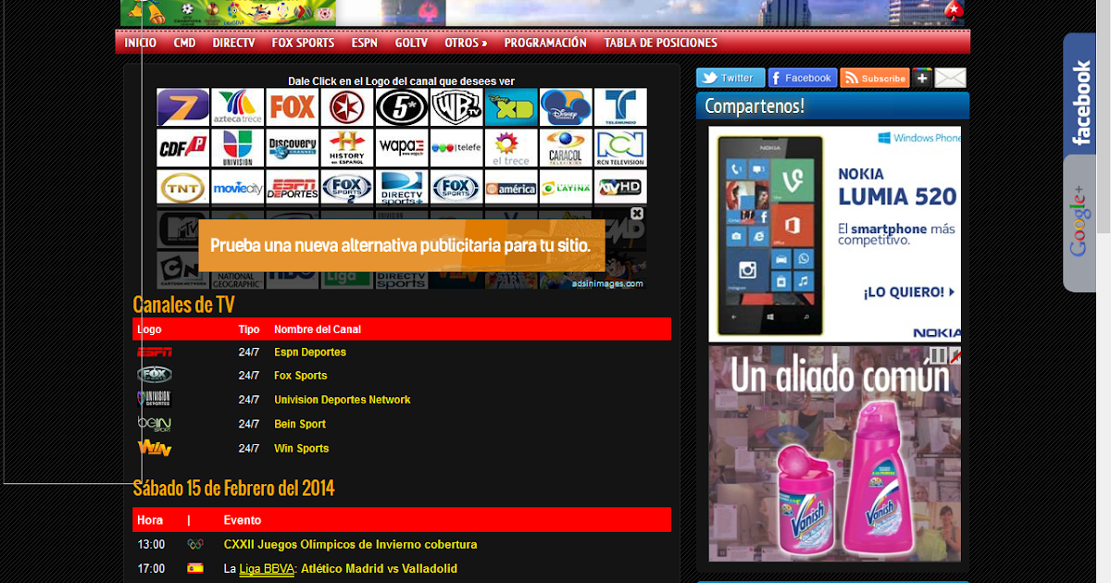Open the GOLTV menu item
Image resolution: width=1111 pixels, height=583 pixels.
[x=411, y=43]
